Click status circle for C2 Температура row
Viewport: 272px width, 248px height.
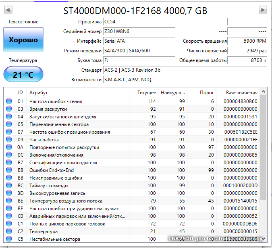pos(9,231)
